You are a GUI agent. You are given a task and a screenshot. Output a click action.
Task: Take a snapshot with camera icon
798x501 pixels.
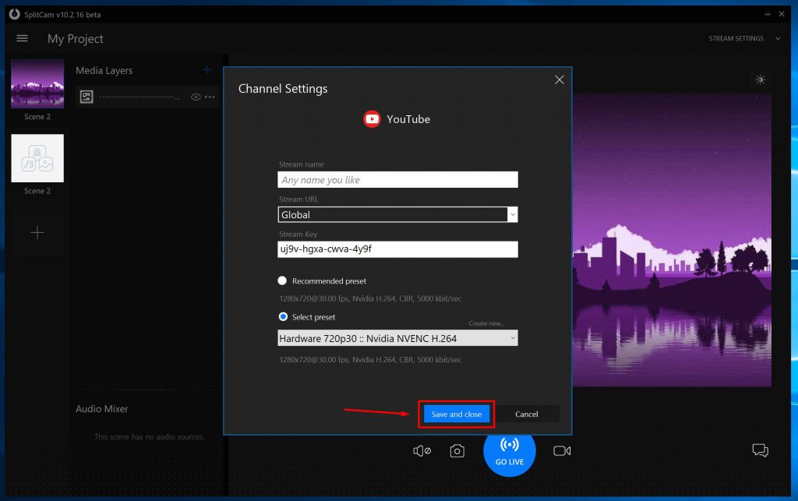(x=457, y=451)
